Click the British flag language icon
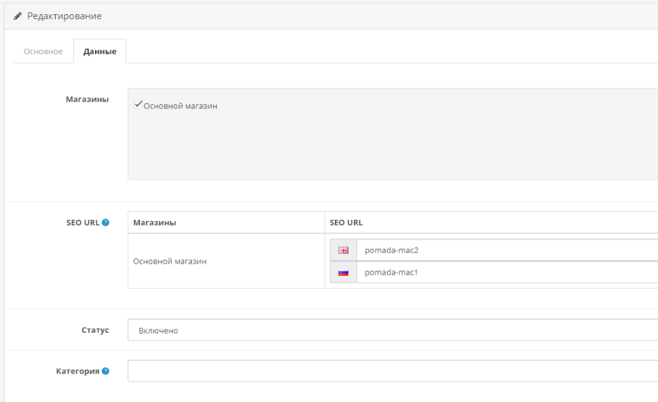Image resolution: width=658 pixels, height=402 pixels. pos(343,250)
